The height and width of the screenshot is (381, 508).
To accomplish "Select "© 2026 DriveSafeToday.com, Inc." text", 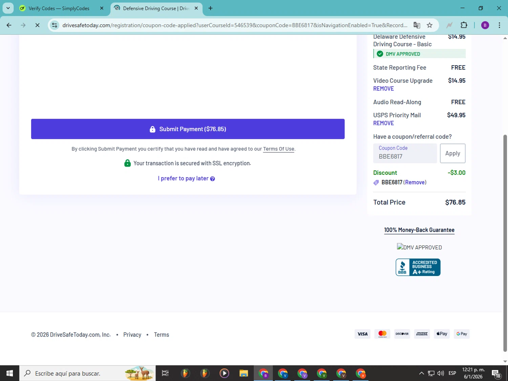I will point(71,335).
